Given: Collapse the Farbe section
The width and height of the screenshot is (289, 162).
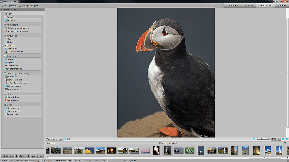Looking at the screenshot, I should [5, 94].
